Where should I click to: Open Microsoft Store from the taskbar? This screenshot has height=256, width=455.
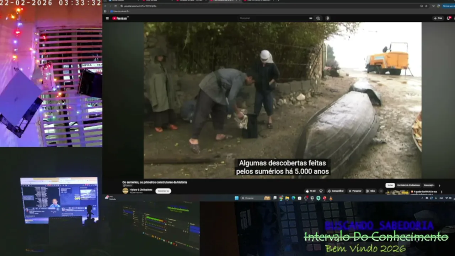pyautogui.click(x=299, y=198)
